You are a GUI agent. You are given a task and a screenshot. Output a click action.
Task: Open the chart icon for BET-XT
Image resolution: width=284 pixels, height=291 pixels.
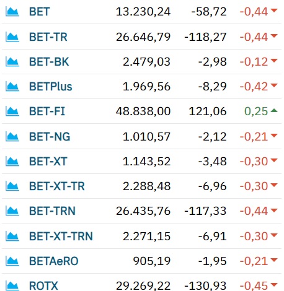tap(12, 161)
